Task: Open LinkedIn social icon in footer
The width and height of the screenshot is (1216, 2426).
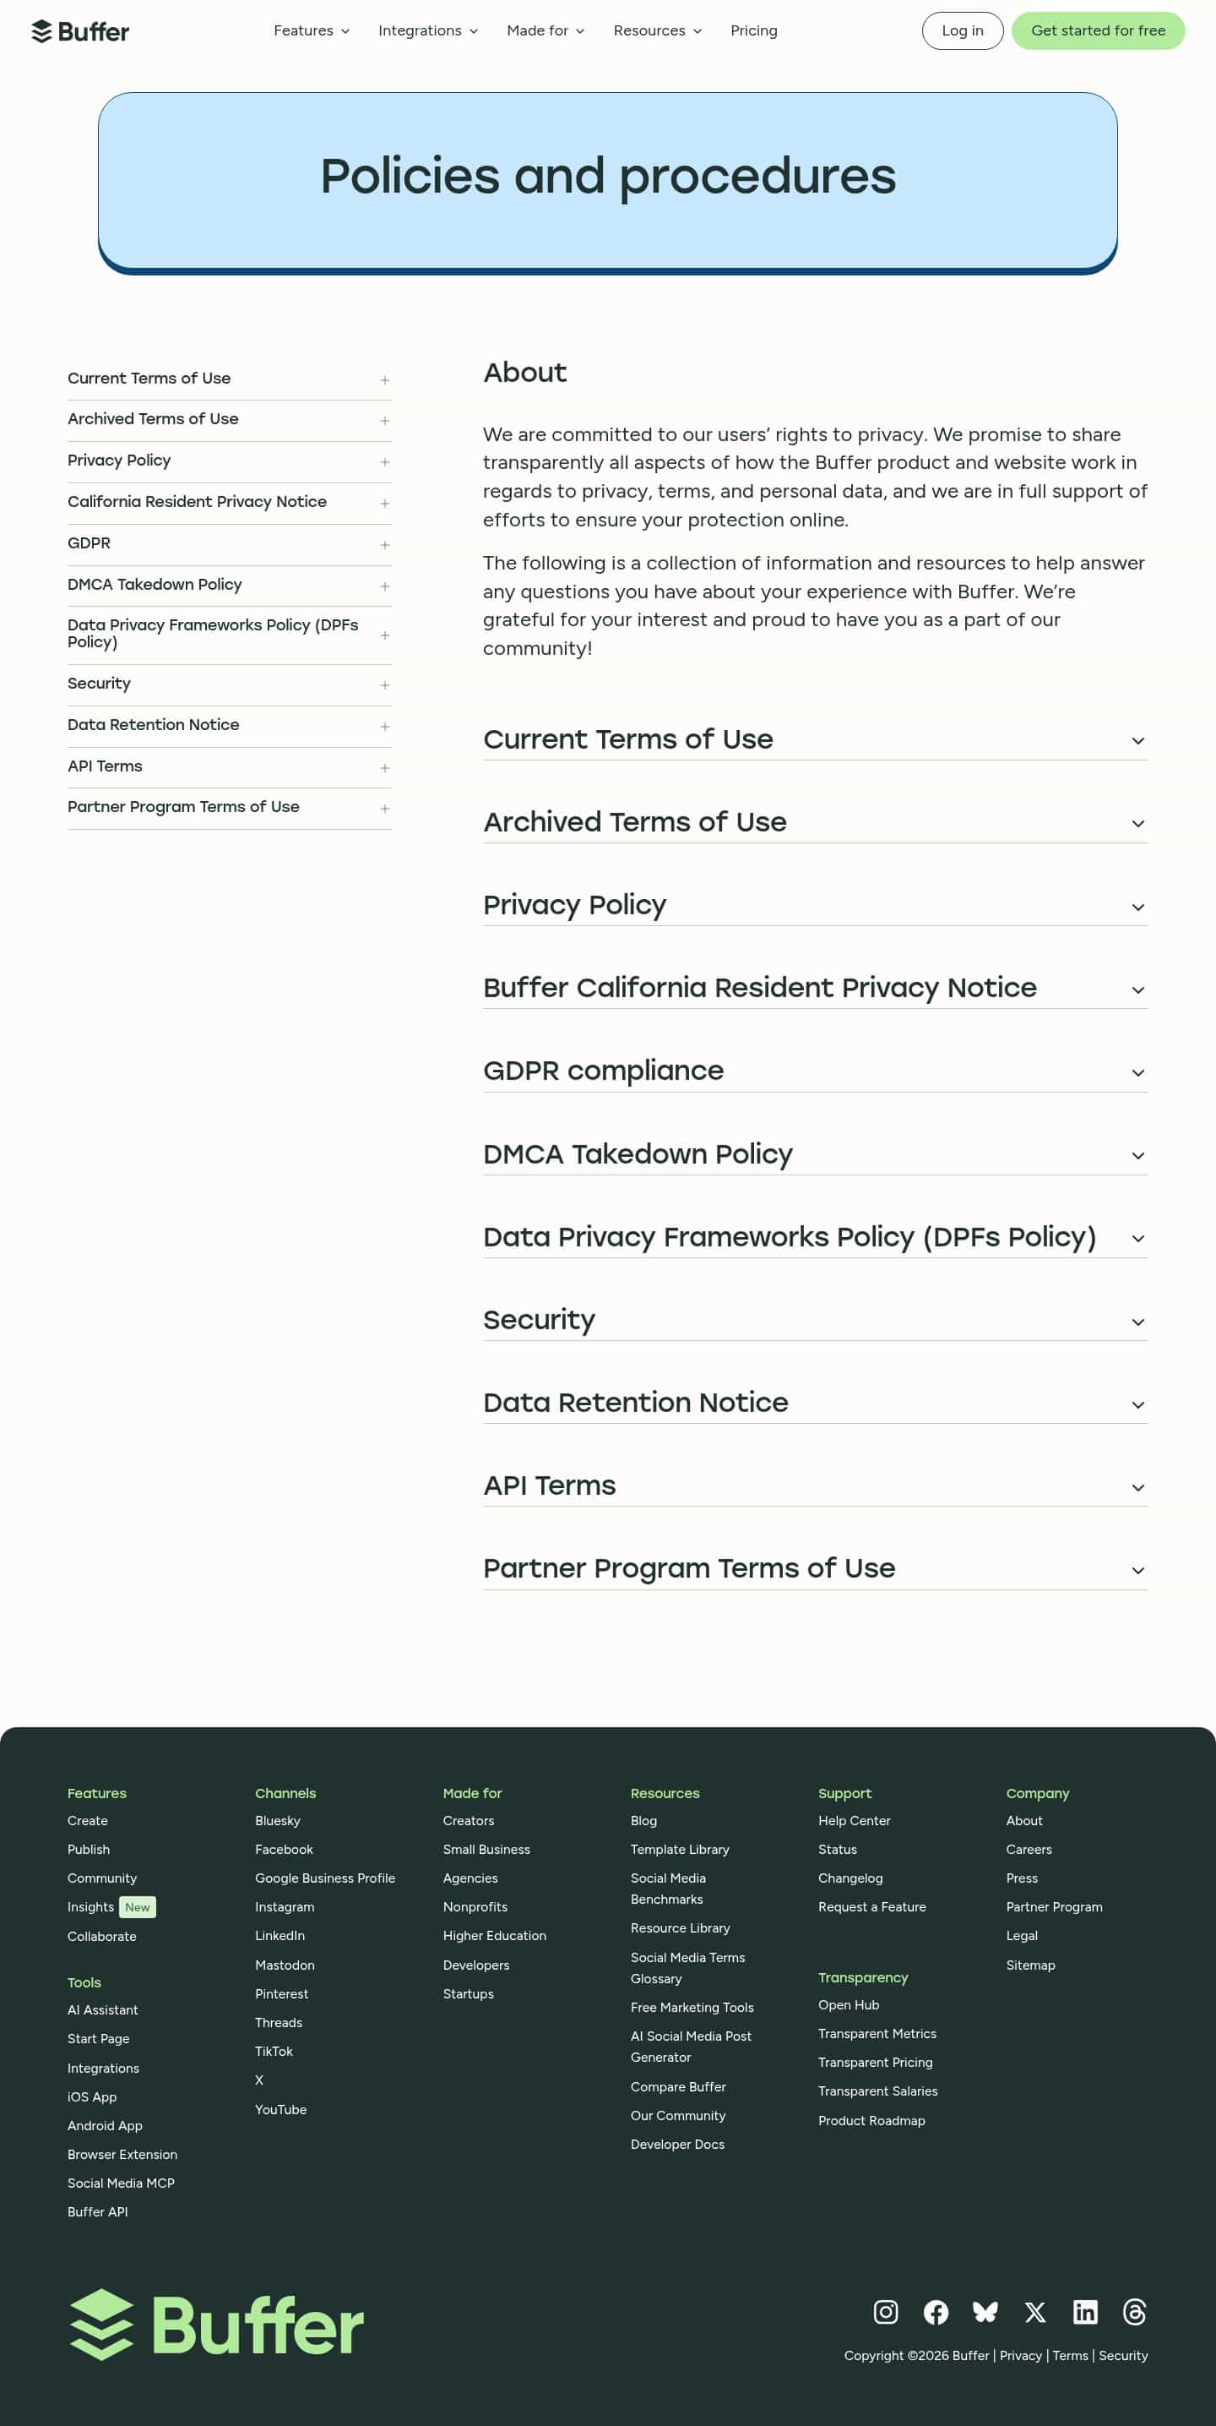Action: [1085, 2312]
